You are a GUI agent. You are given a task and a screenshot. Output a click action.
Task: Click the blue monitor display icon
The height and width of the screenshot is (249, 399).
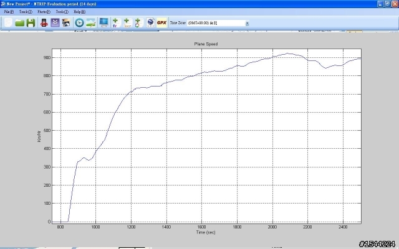tap(104, 23)
